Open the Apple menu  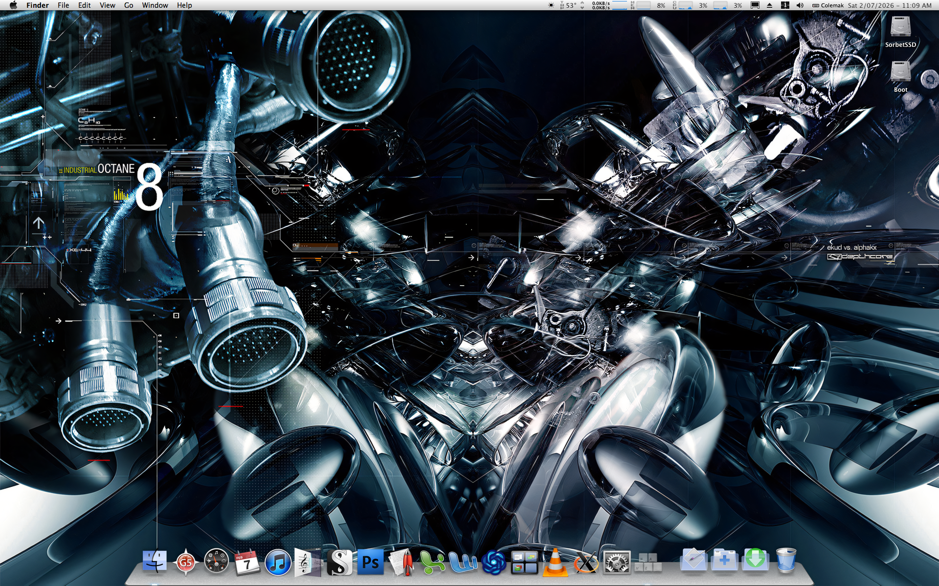tap(13, 5)
